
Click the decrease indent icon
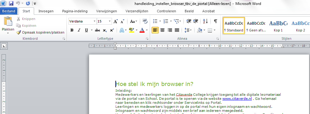coord(189,21)
